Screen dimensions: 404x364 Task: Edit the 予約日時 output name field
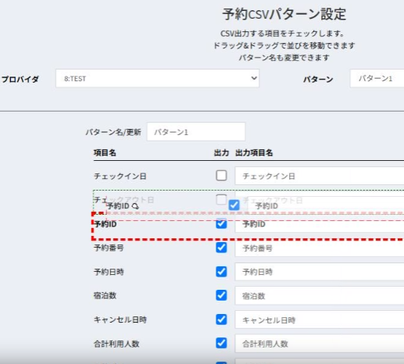click(320, 272)
